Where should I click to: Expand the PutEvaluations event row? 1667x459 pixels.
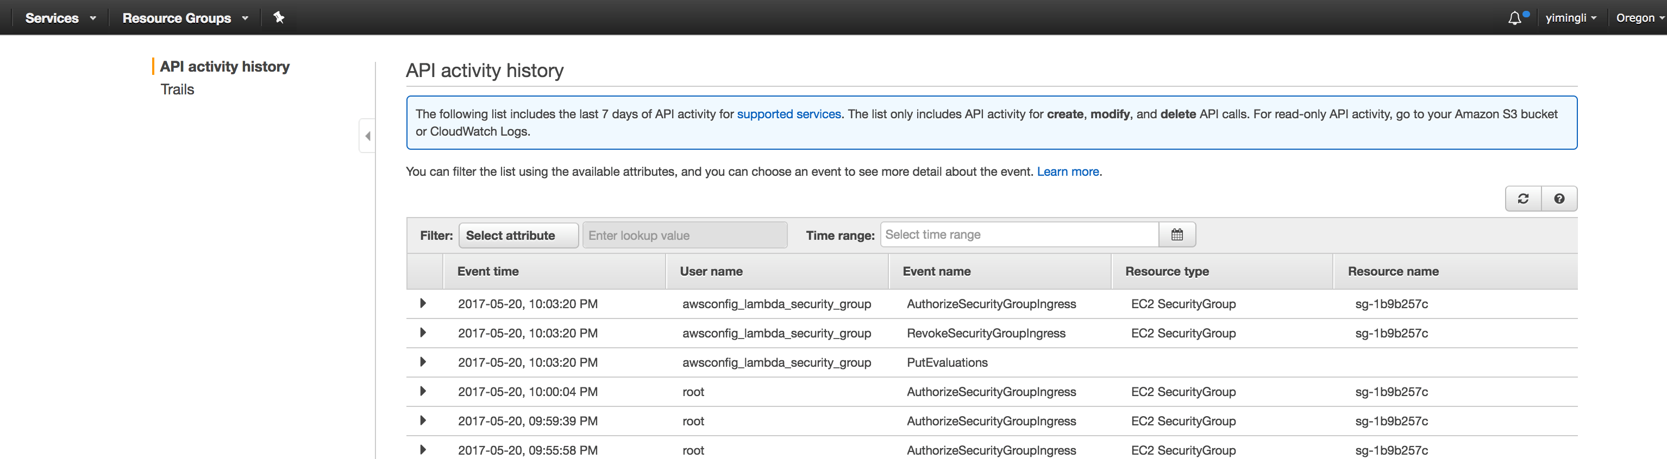click(423, 362)
